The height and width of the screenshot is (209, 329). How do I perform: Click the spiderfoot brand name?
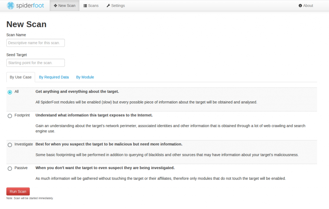point(30,6)
